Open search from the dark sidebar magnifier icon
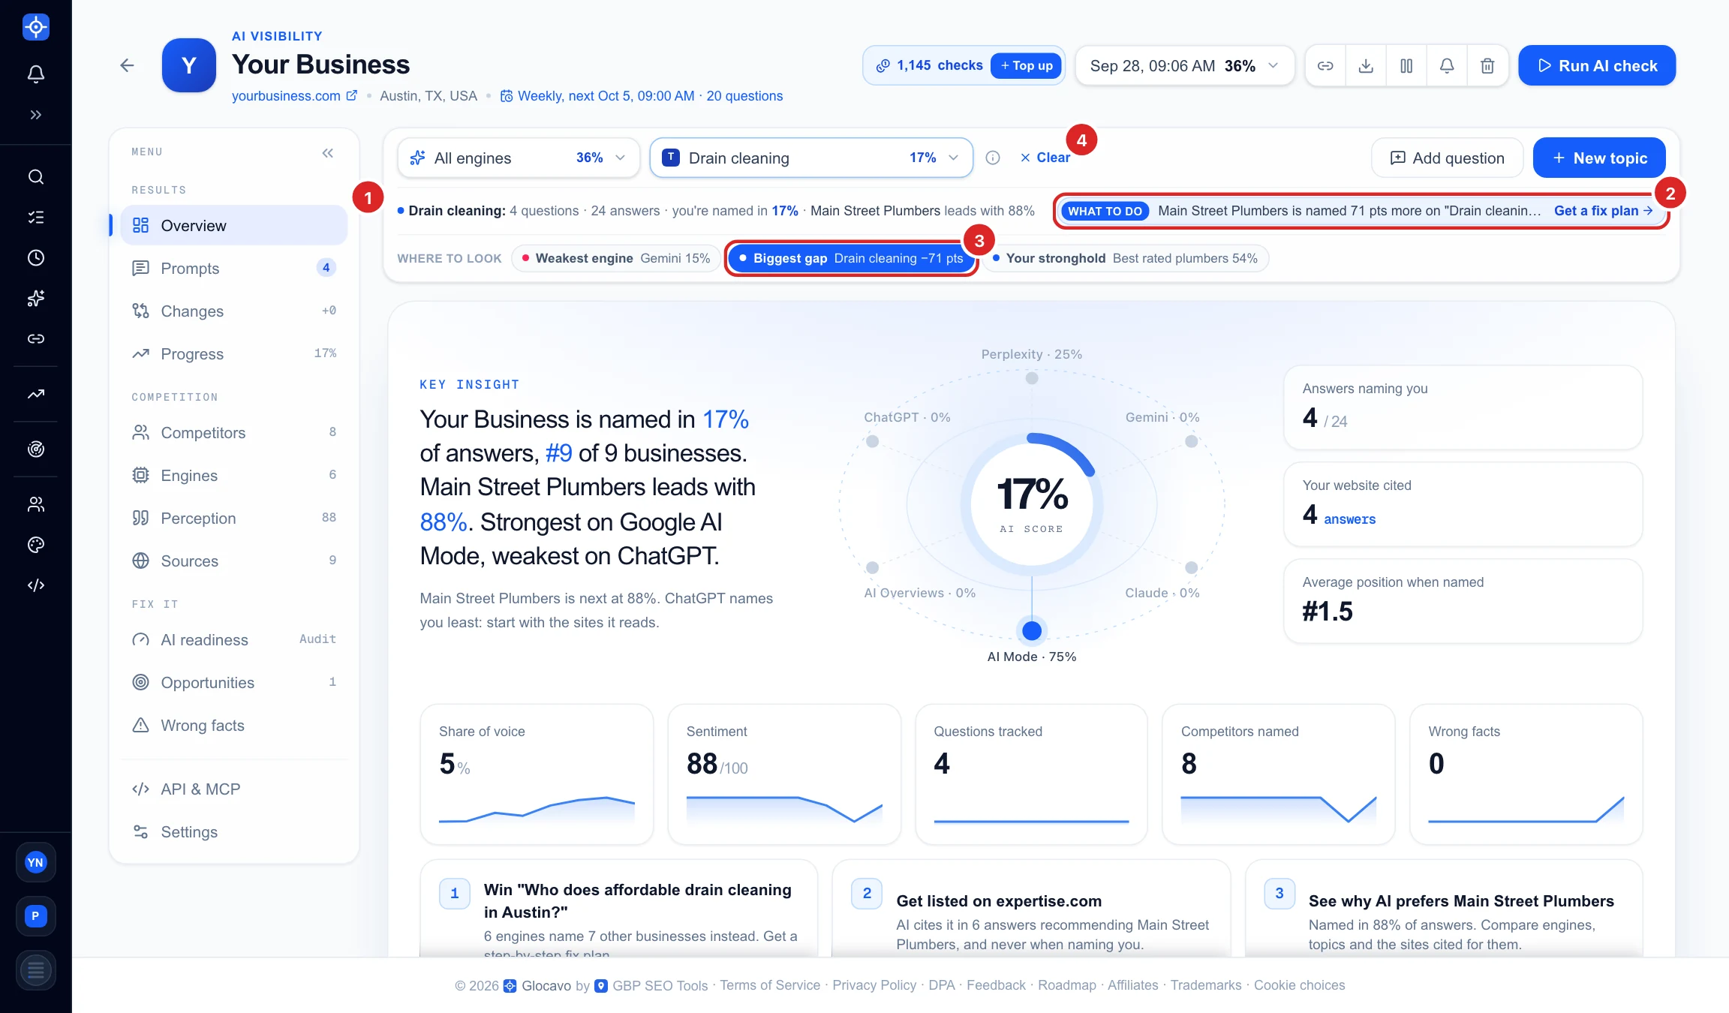 coord(35,177)
